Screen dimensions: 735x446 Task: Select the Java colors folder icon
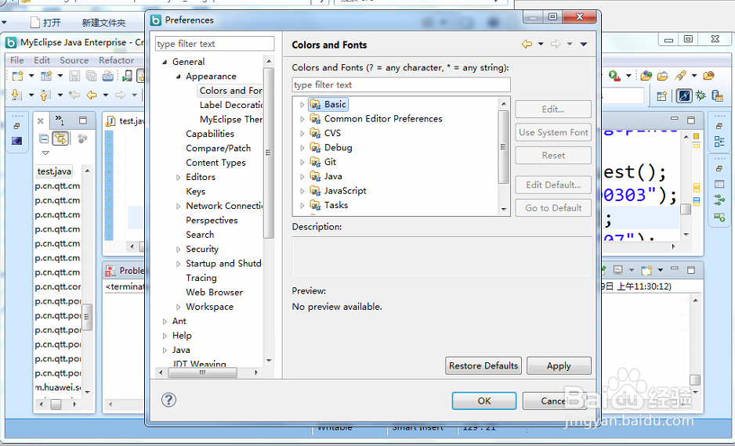pos(315,176)
